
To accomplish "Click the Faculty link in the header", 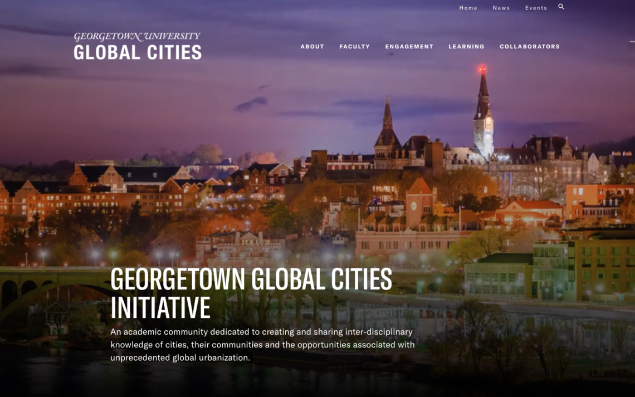I will [355, 46].
